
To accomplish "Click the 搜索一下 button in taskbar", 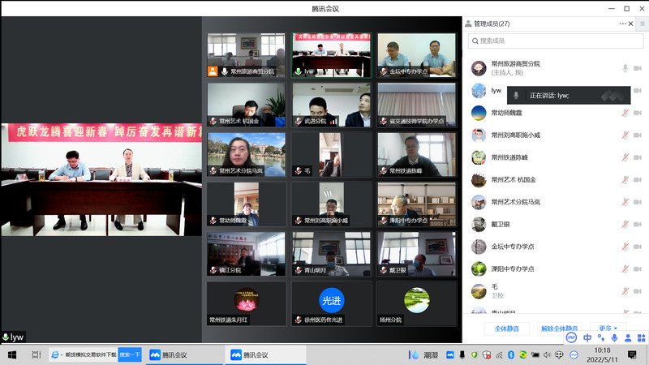I will coord(130,354).
